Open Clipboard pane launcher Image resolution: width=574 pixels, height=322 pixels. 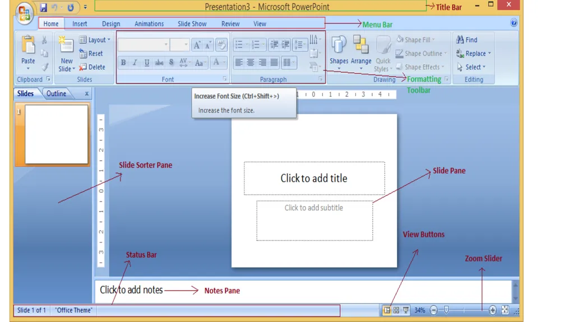48,78
